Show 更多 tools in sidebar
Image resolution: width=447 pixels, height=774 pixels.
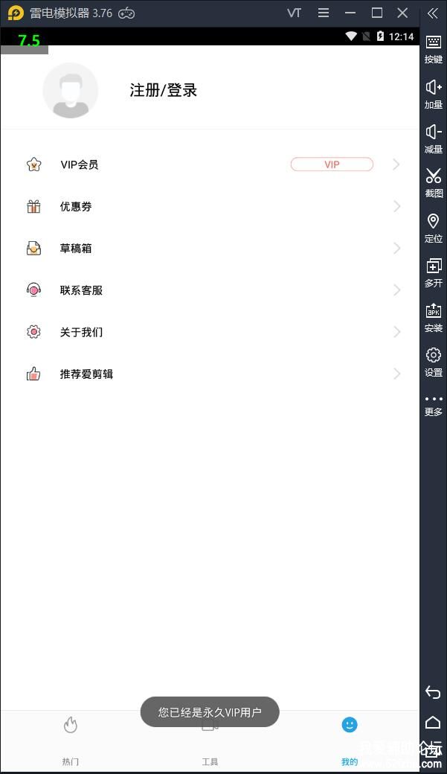433,406
